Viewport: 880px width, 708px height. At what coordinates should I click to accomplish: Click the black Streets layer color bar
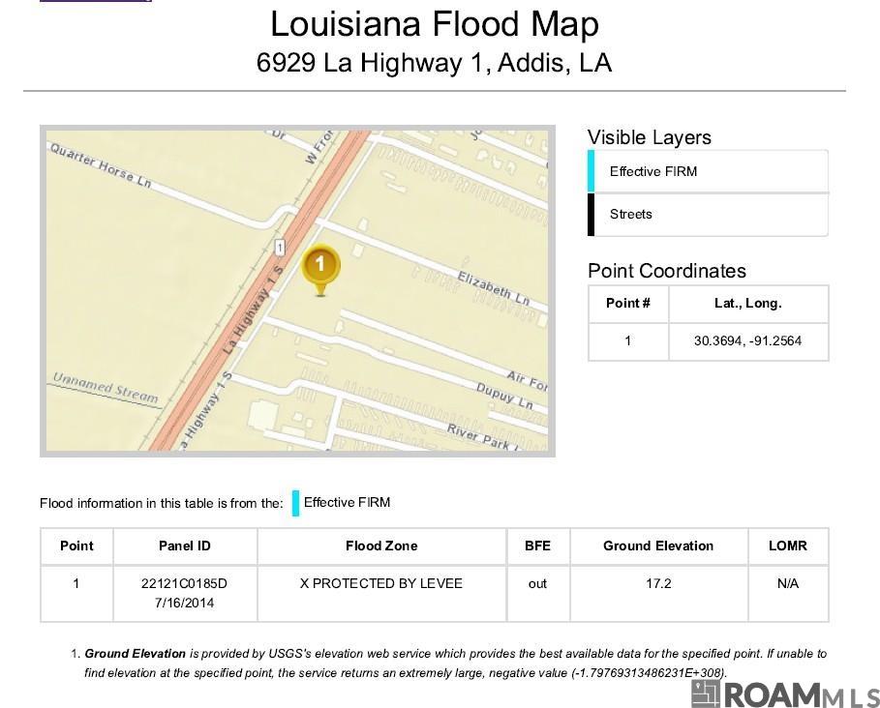(591, 214)
